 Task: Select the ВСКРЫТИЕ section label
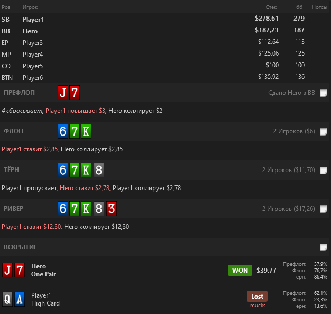pyautogui.click(x=21, y=247)
